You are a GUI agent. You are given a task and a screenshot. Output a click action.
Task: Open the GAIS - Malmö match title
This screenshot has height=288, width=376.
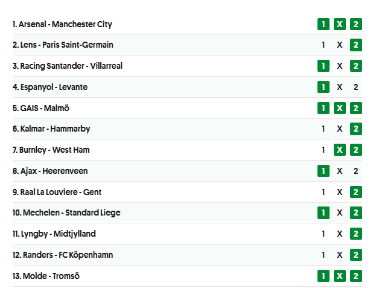point(41,108)
